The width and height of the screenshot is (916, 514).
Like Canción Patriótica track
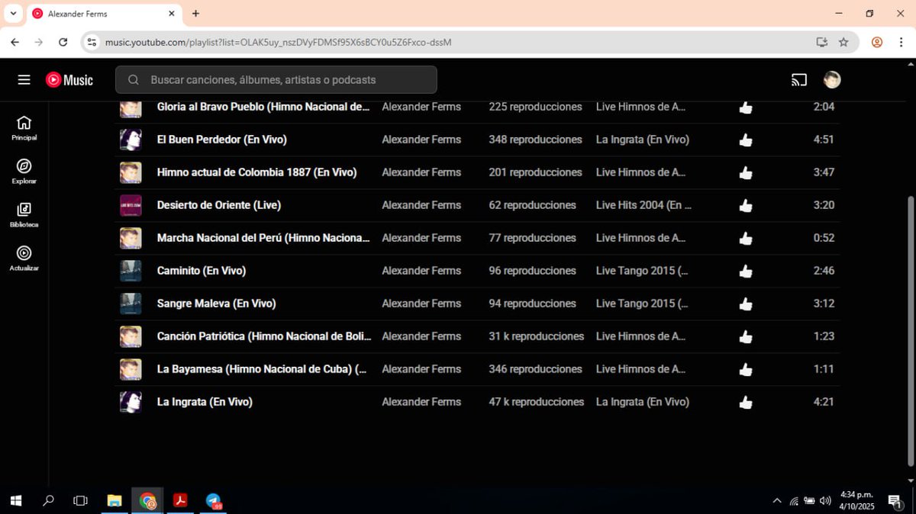pos(746,337)
